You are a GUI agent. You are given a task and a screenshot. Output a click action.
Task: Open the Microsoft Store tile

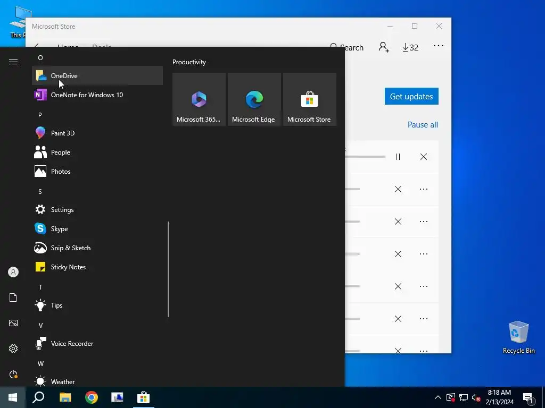pos(310,99)
